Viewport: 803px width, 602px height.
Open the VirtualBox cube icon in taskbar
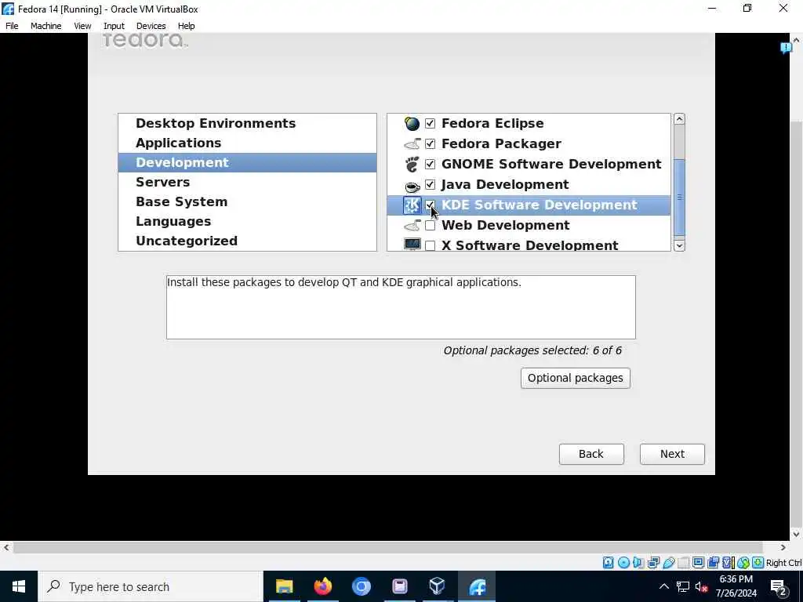pos(437,586)
